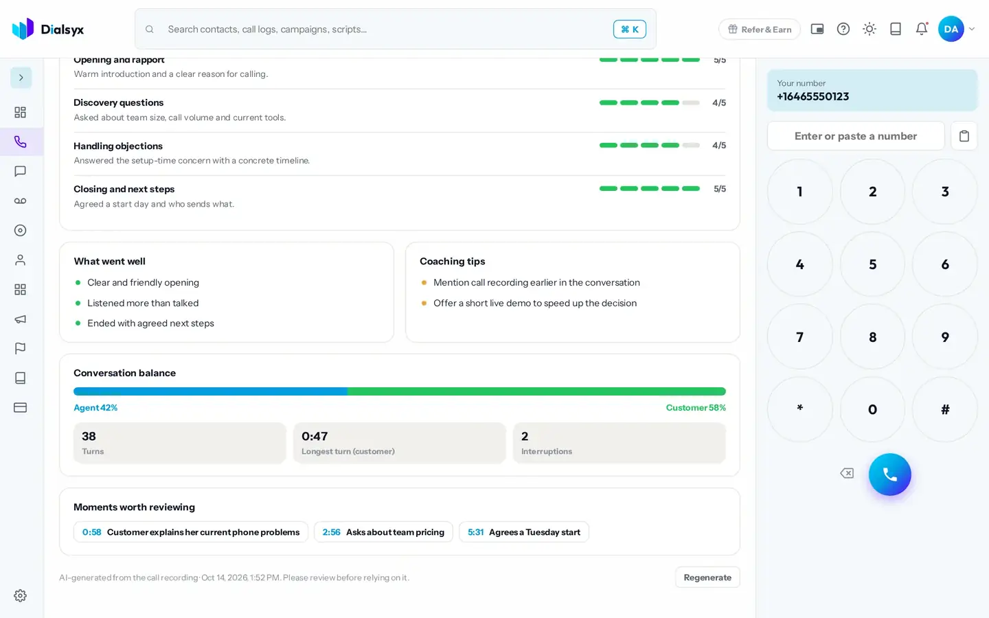The width and height of the screenshot is (989, 618).
Task: Click the Dialsyx logo
Action: (48, 29)
